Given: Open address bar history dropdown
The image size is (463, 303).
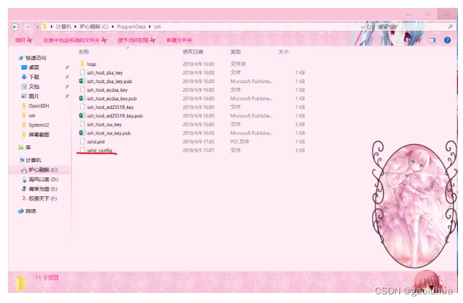Looking at the screenshot, I should 363,27.
